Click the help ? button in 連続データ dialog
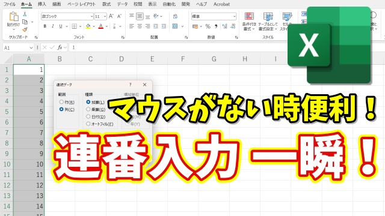The height and width of the screenshot is (216, 385). (x=131, y=85)
